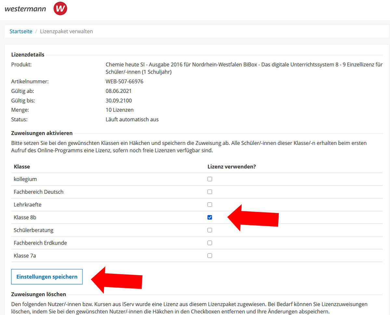Click the Einstellungen speichern button
The image size is (390, 315).
47,277
